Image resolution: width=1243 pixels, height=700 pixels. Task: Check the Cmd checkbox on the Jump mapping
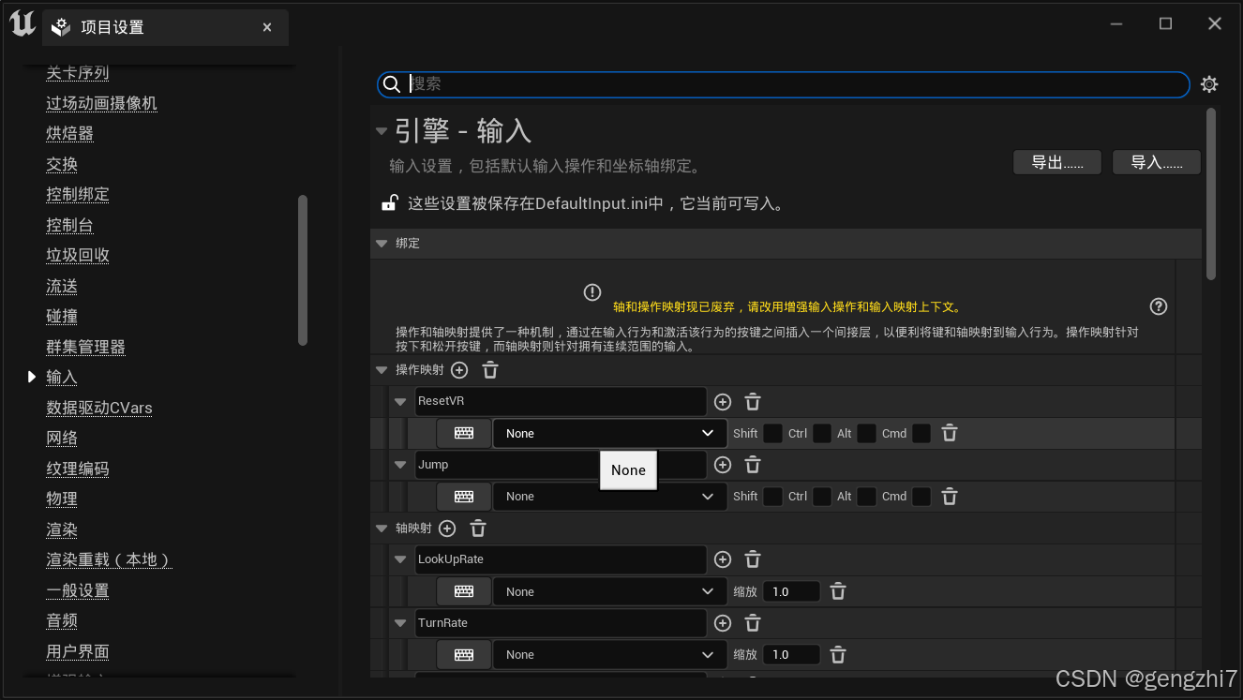(921, 496)
